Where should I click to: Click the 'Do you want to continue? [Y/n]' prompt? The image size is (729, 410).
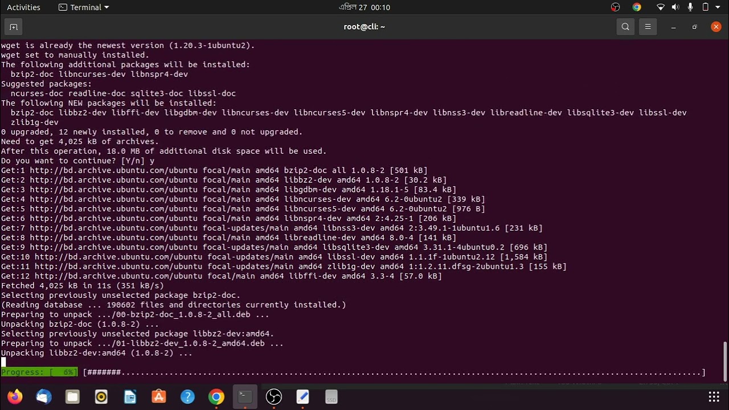[x=77, y=161]
